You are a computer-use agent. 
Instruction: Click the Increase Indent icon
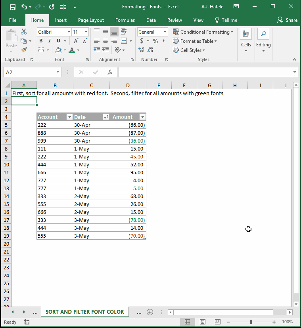[x=105, y=50]
